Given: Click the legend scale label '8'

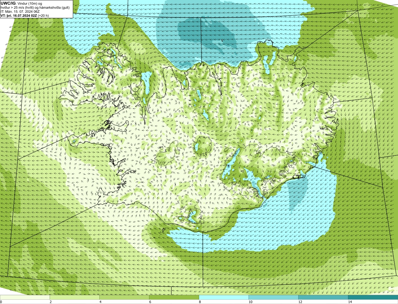Looking at the screenshot, I should click(x=200, y=302).
